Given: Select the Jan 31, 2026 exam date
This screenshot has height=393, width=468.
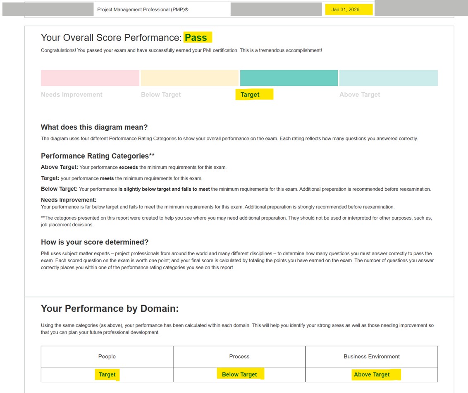Looking at the screenshot, I should (345, 9).
